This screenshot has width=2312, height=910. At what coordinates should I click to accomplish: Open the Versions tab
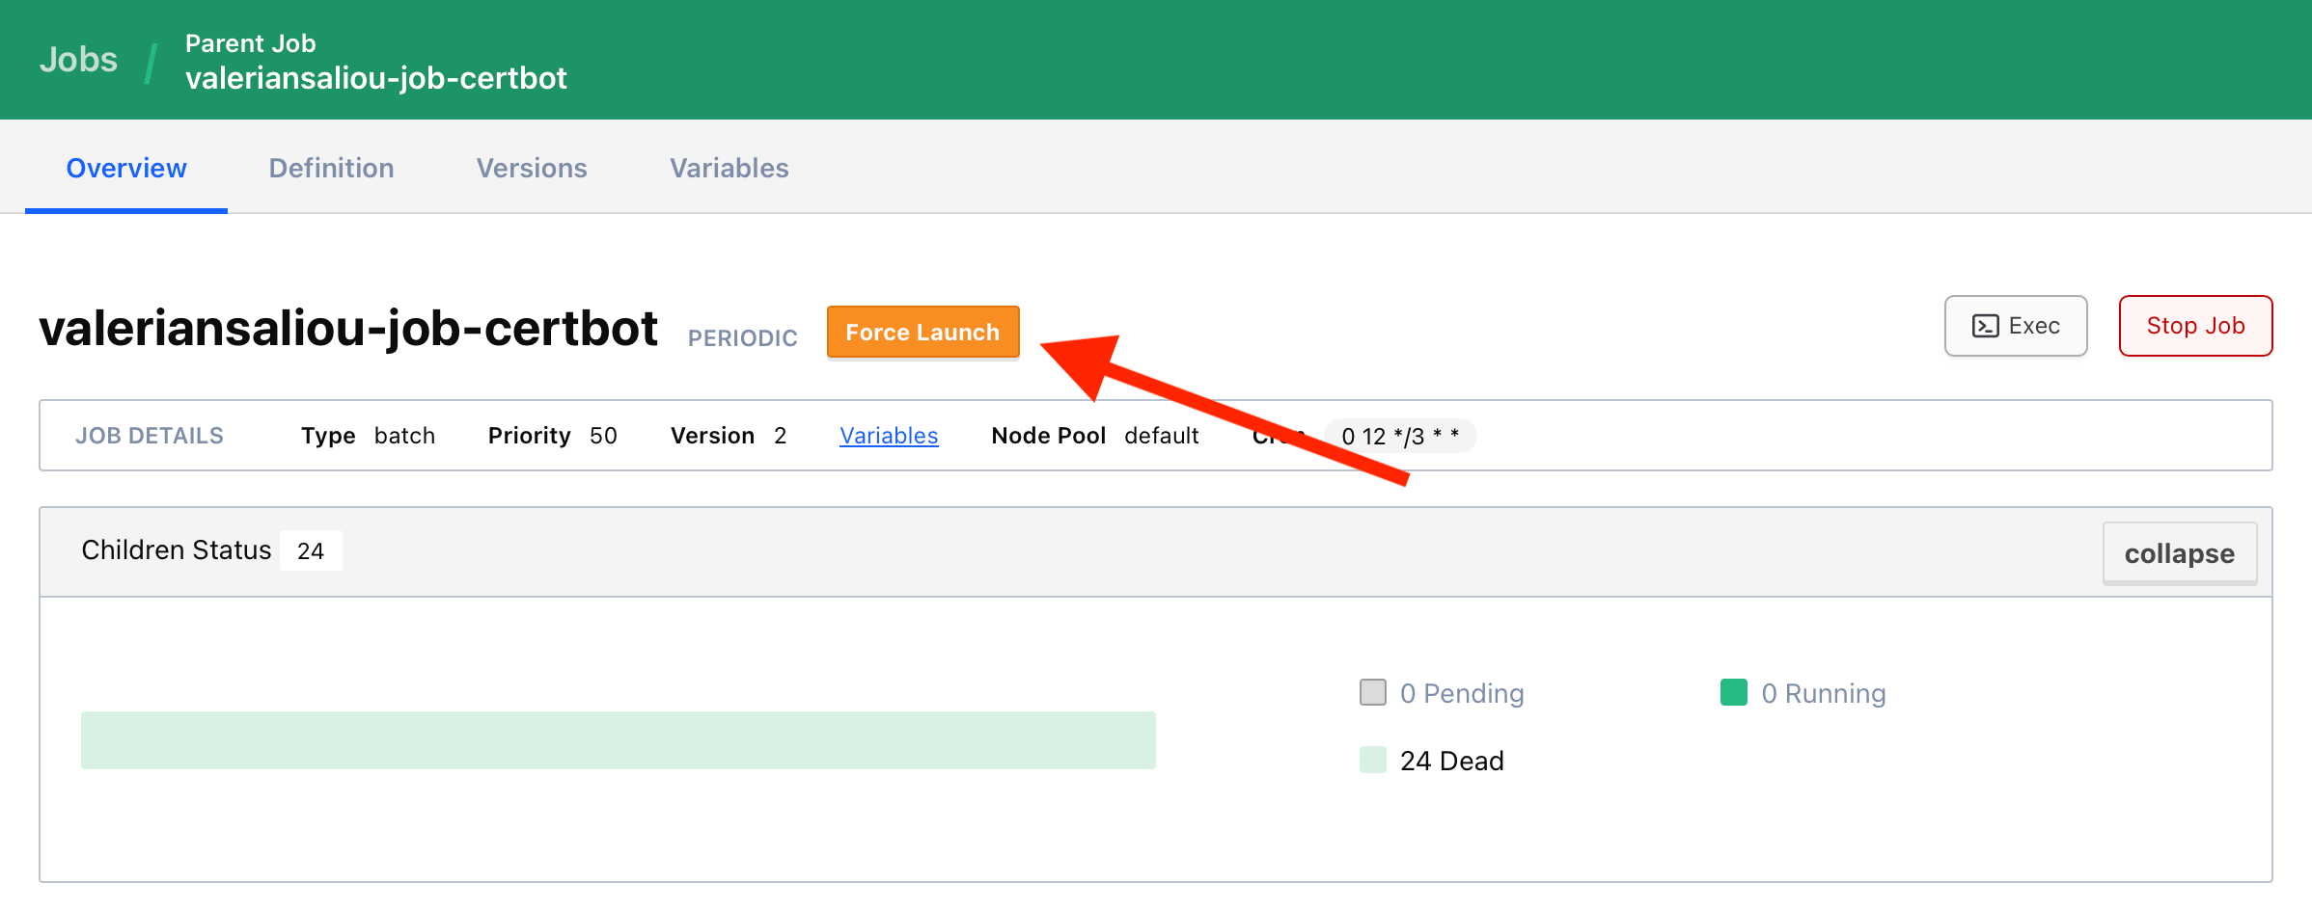531,167
